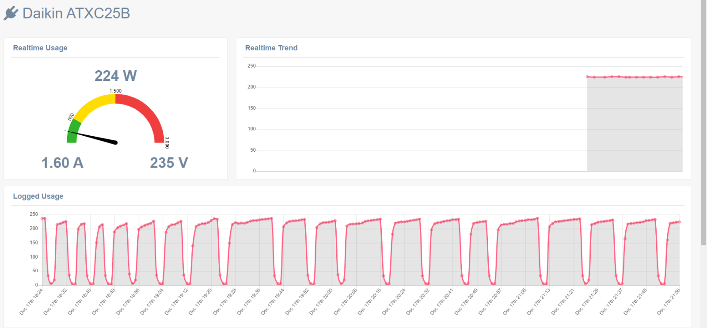
Task: Select the Daikin ATXC25B page title
Action: click(x=76, y=13)
